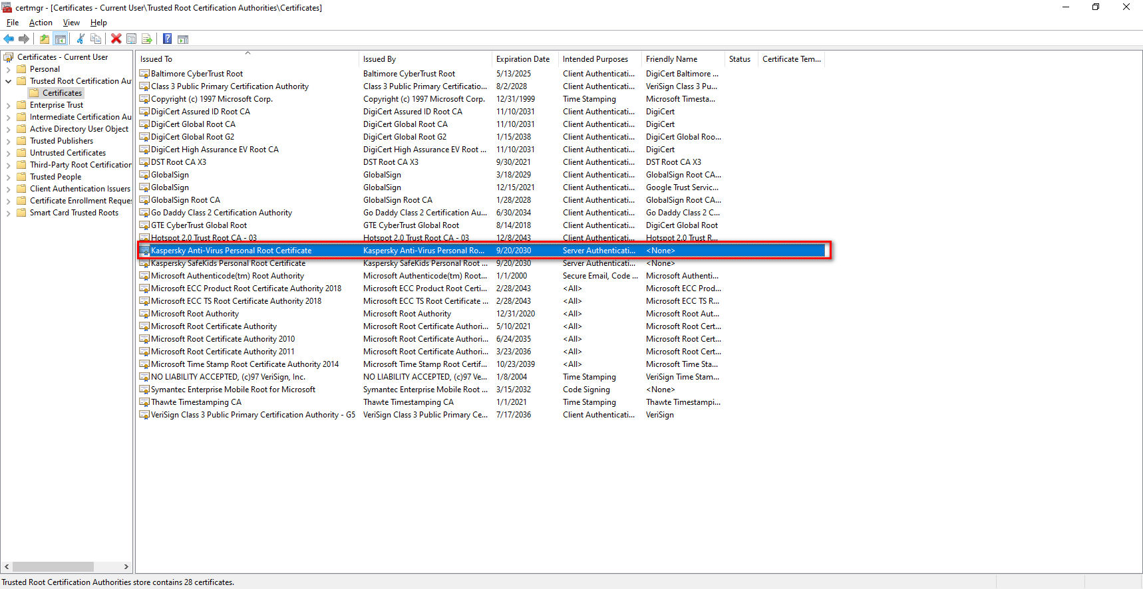
Task: Select Third-Party Root Certification tree item
Action: coord(81,165)
